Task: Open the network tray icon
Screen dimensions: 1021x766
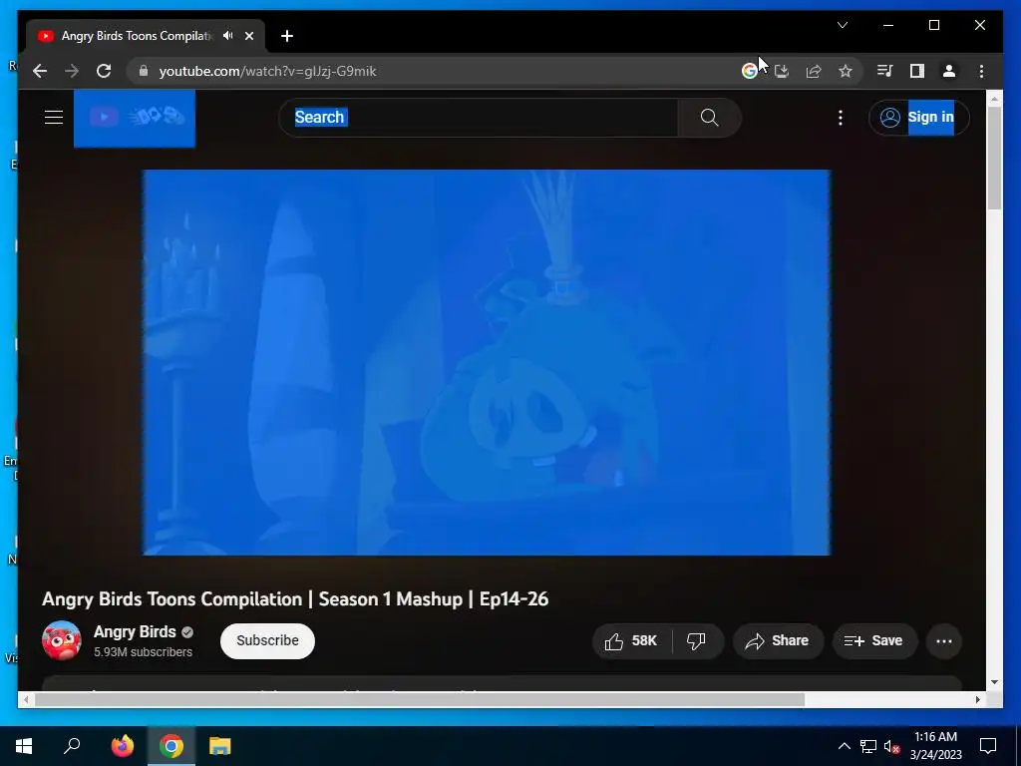Action: coord(868,746)
